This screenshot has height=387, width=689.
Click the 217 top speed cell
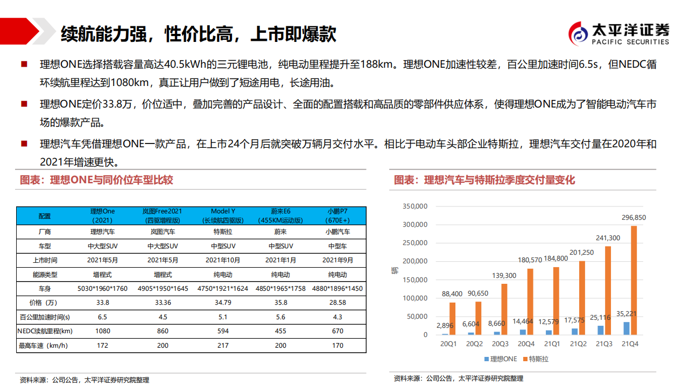click(x=222, y=346)
